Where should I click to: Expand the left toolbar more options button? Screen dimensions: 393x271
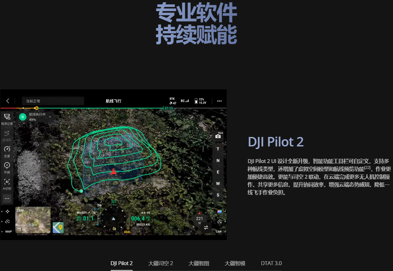[x=7, y=198]
